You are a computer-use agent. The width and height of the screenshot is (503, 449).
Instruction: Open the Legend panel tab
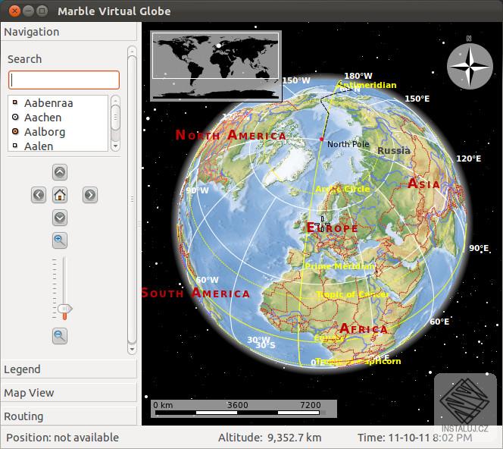(x=69, y=369)
